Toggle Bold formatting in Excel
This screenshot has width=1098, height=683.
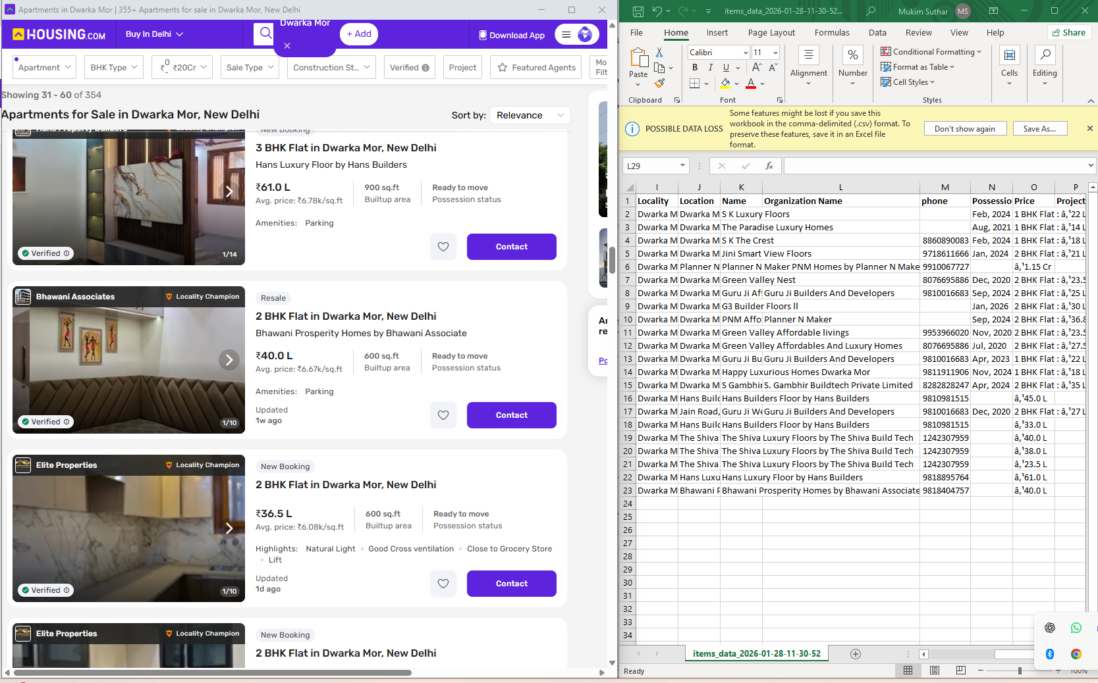pos(695,67)
